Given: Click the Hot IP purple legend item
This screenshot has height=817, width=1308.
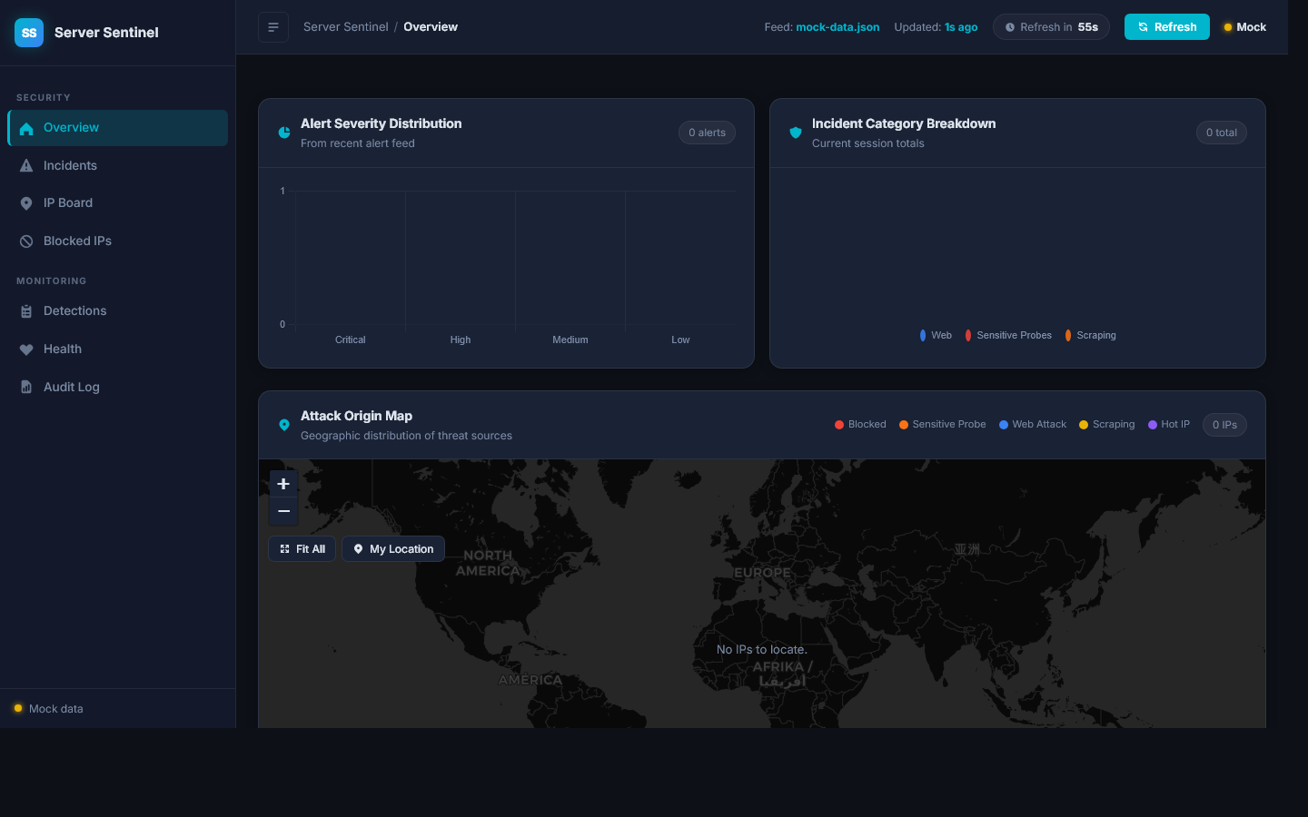Looking at the screenshot, I should pyautogui.click(x=1168, y=425).
